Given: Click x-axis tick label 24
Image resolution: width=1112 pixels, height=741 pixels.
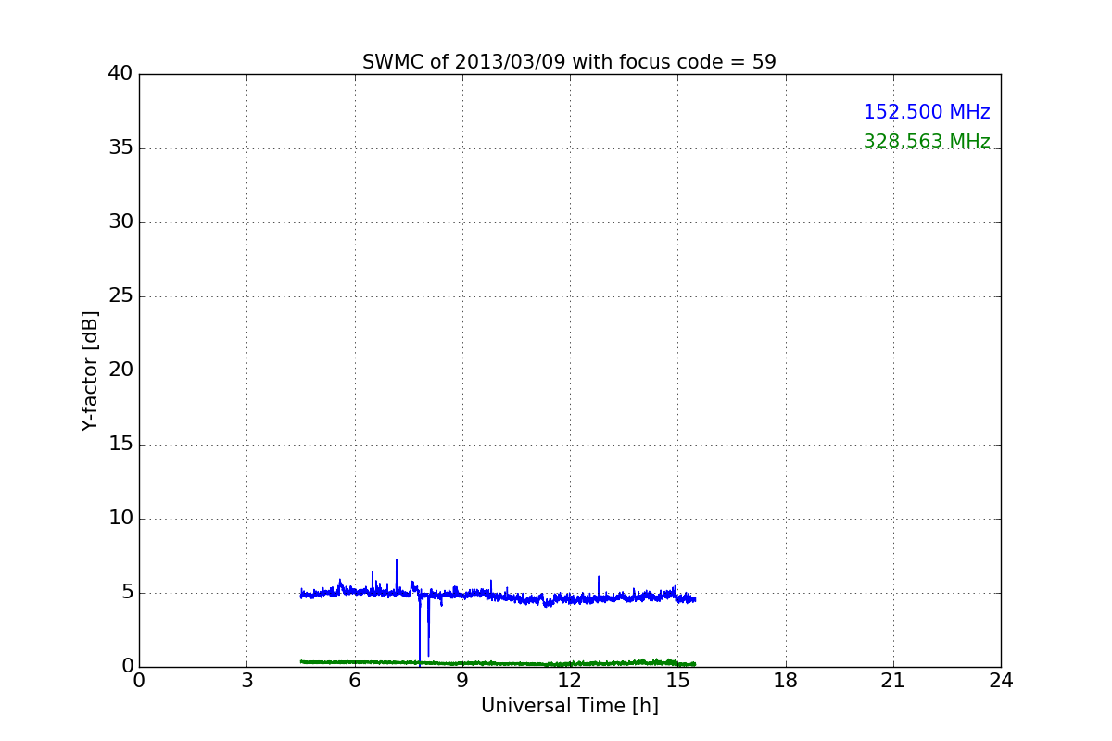Looking at the screenshot, I should pos(1001,681).
